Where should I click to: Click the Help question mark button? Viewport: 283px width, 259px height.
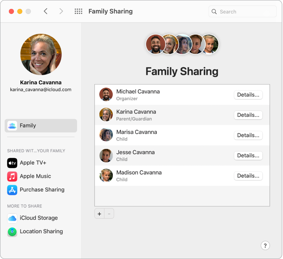tap(265, 245)
